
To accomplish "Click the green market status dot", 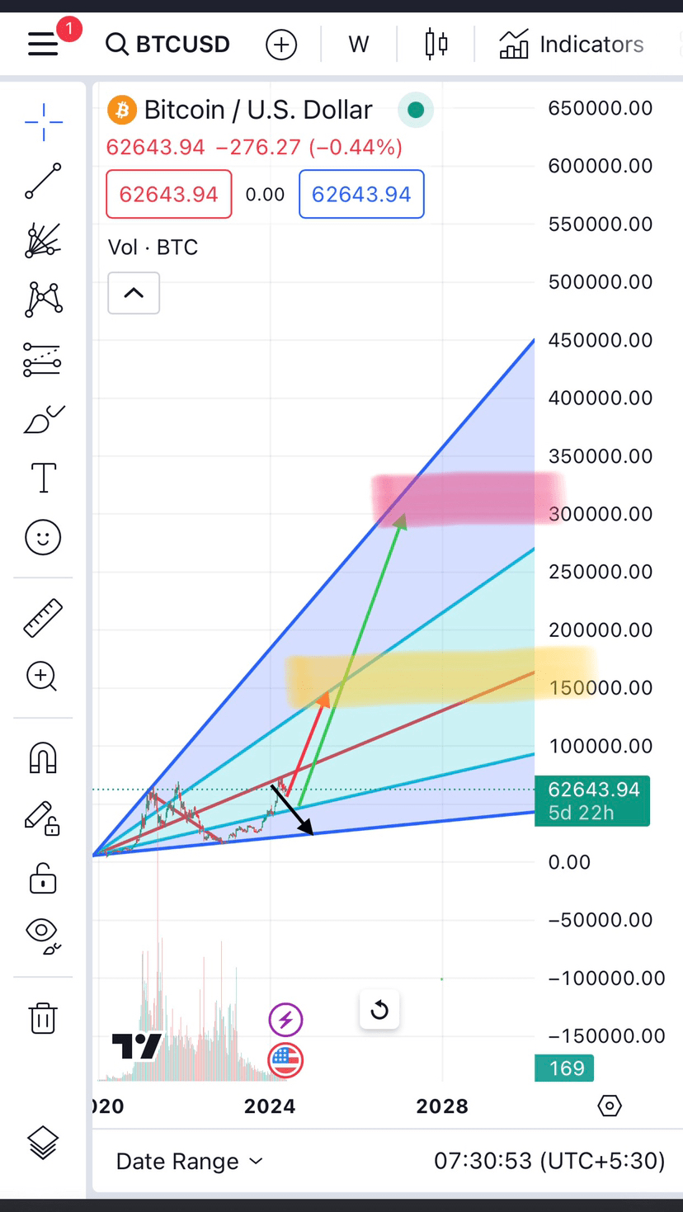I will tap(416, 110).
